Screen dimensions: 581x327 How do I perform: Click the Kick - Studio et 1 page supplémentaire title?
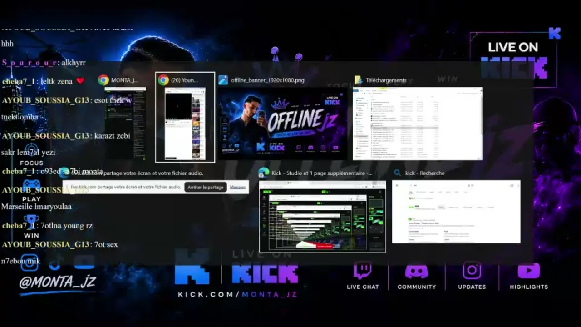(322, 173)
